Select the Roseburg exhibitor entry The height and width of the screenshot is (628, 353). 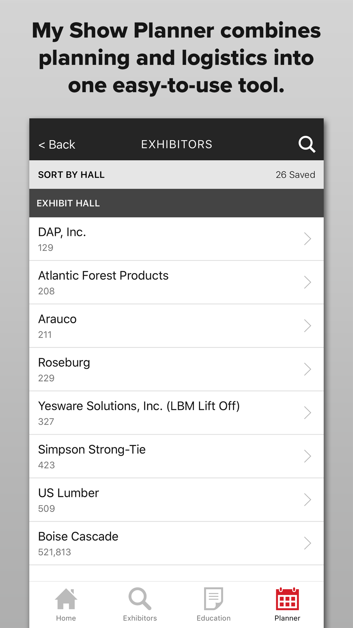pyautogui.click(x=176, y=369)
